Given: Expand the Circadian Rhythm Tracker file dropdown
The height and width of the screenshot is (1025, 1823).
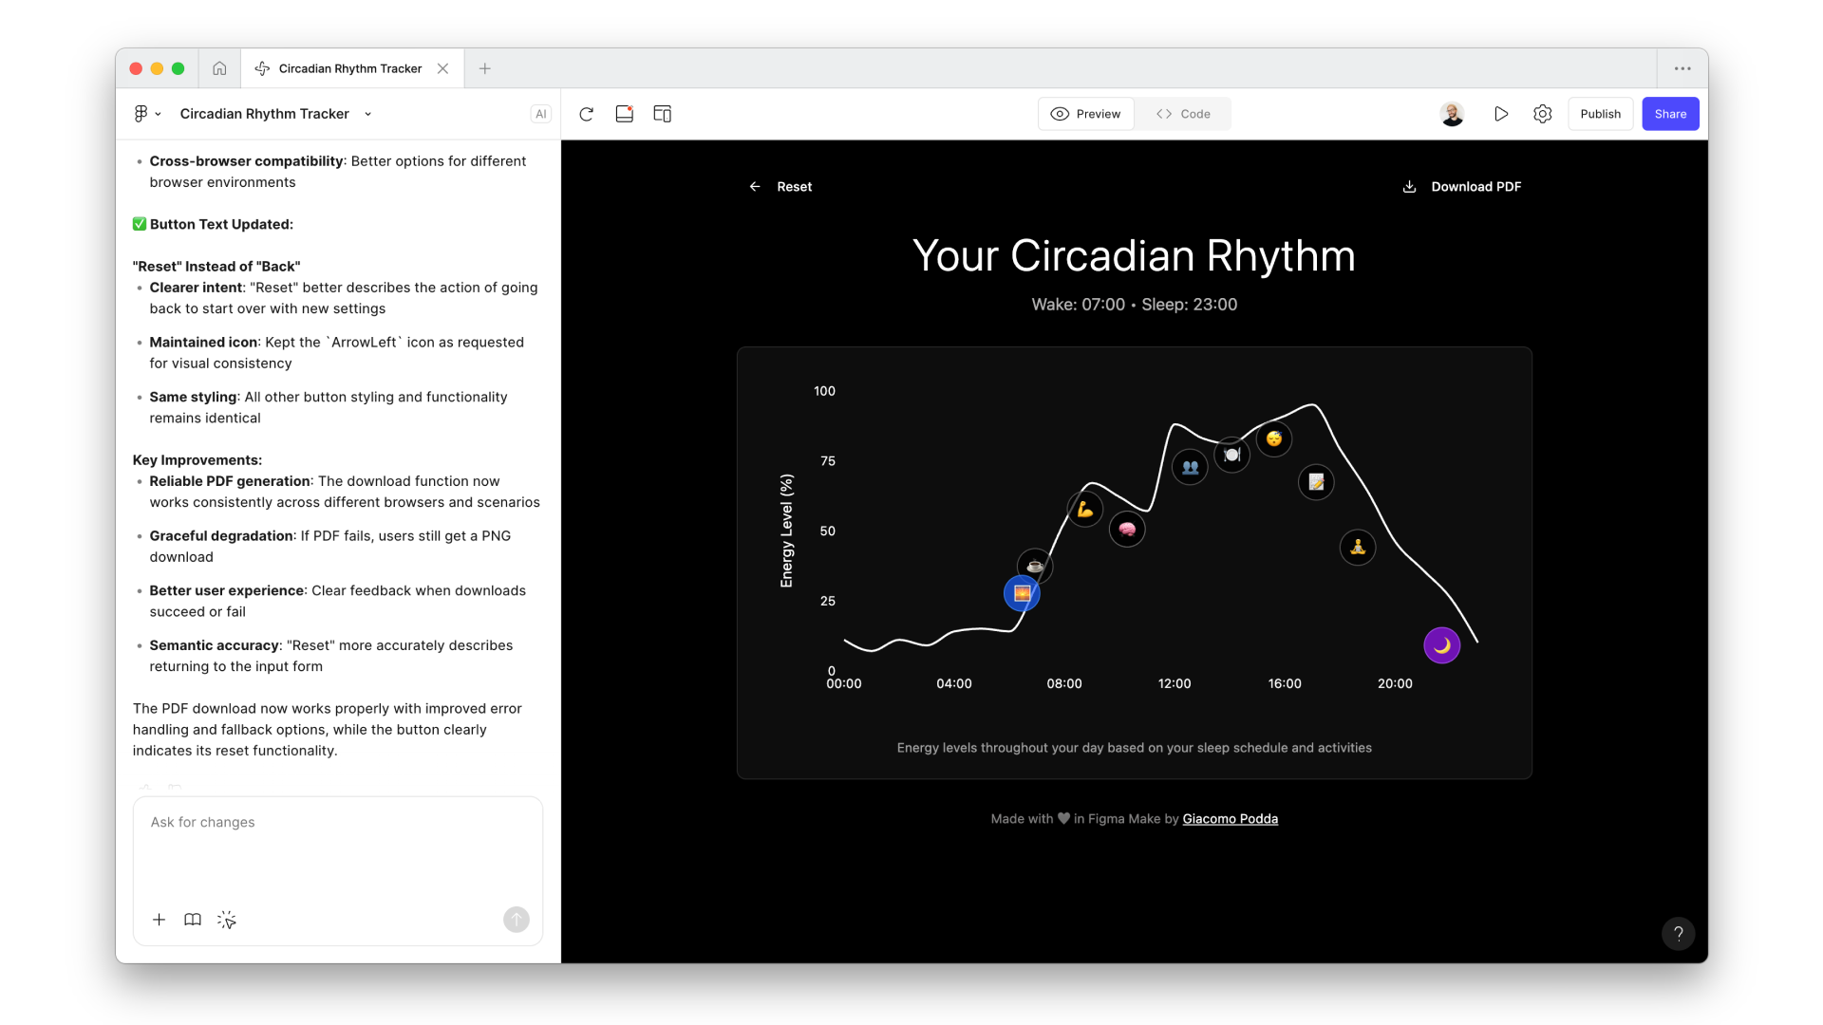Looking at the screenshot, I should click(x=368, y=114).
